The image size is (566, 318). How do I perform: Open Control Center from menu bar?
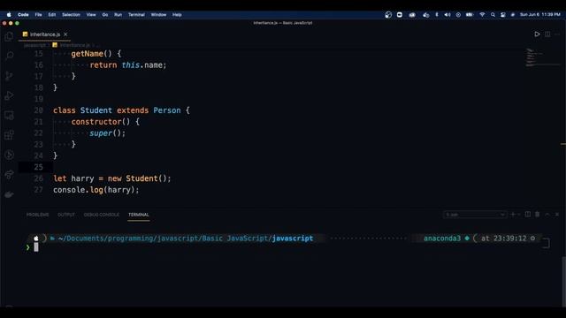click(x=503, y=15)
